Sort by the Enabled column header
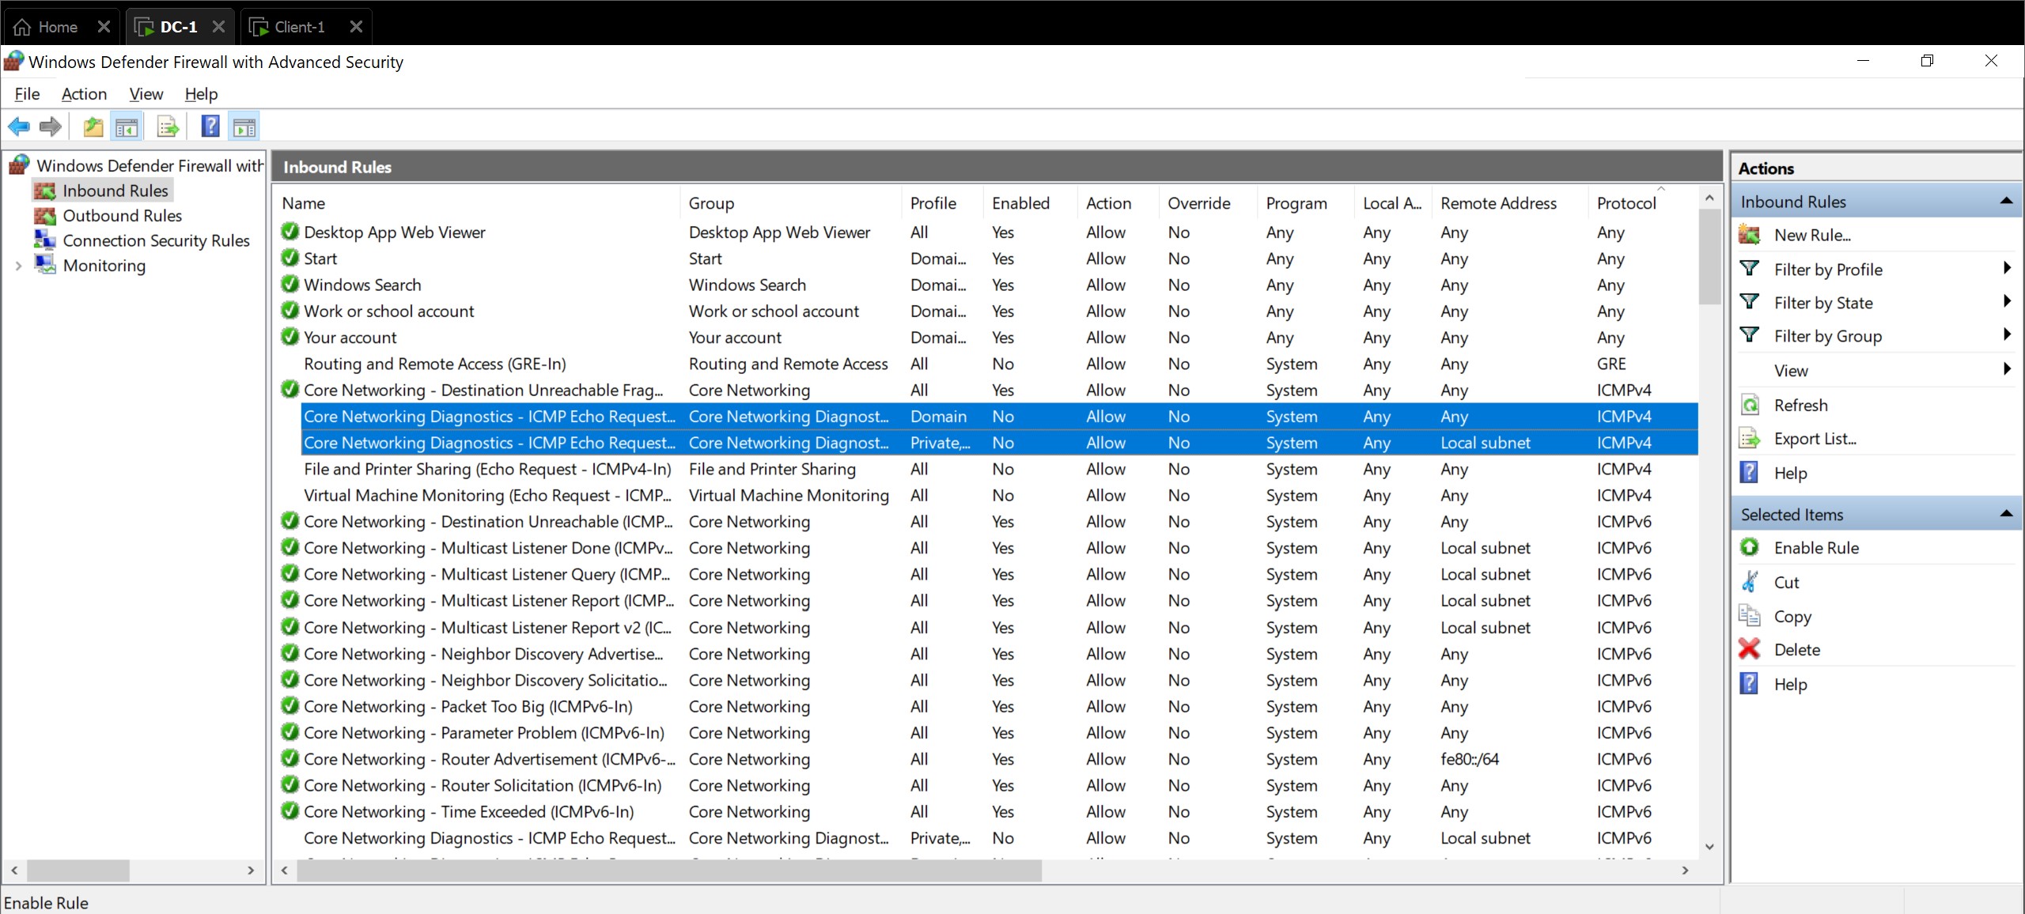 click(1020, 203)
